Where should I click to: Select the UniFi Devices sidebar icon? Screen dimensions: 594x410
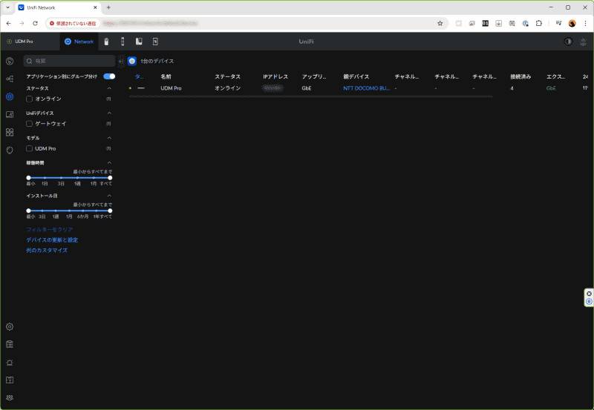pyautogui.click(x=10, y=96)
